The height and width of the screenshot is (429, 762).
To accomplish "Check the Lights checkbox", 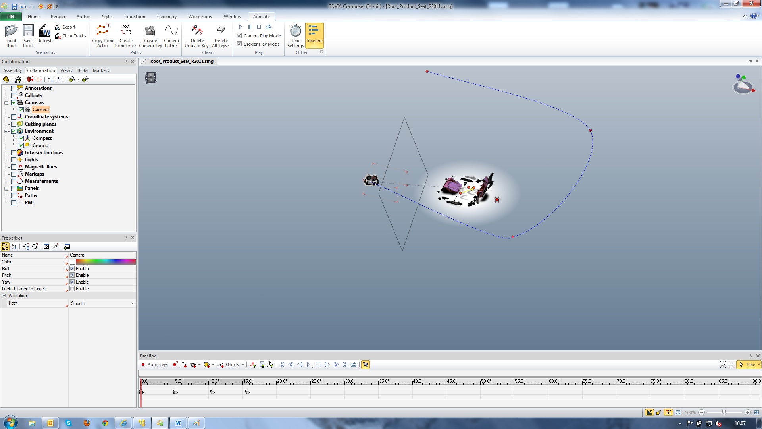I will (13, 160).
